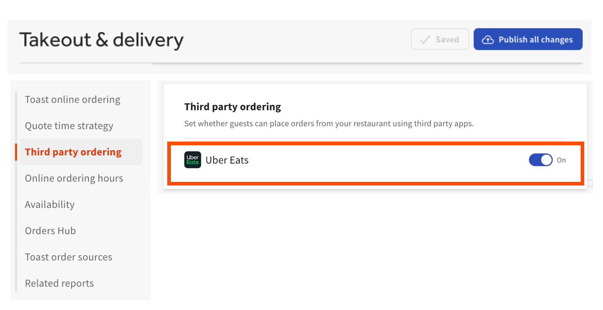Image resolution: width=603 pixels, height=310 pixels.
Task: Open Toast order sources
Action: [x=68, y=257]
